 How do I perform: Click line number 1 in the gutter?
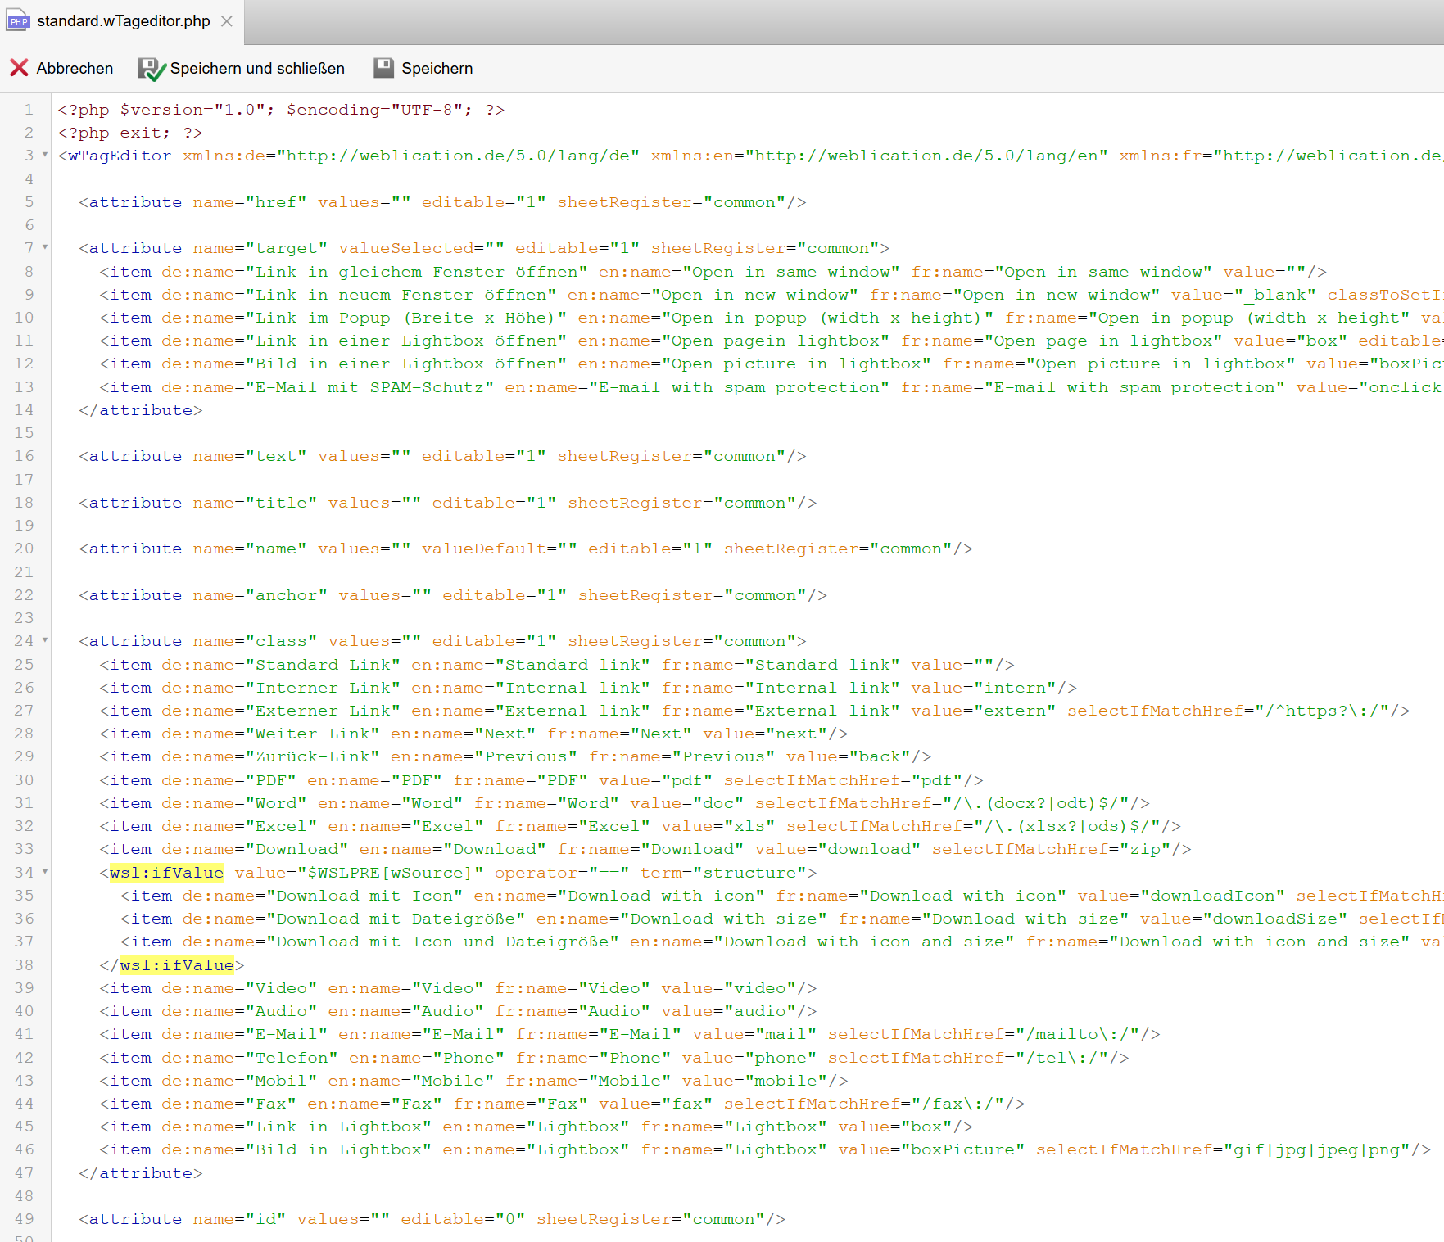click(29, 110)
